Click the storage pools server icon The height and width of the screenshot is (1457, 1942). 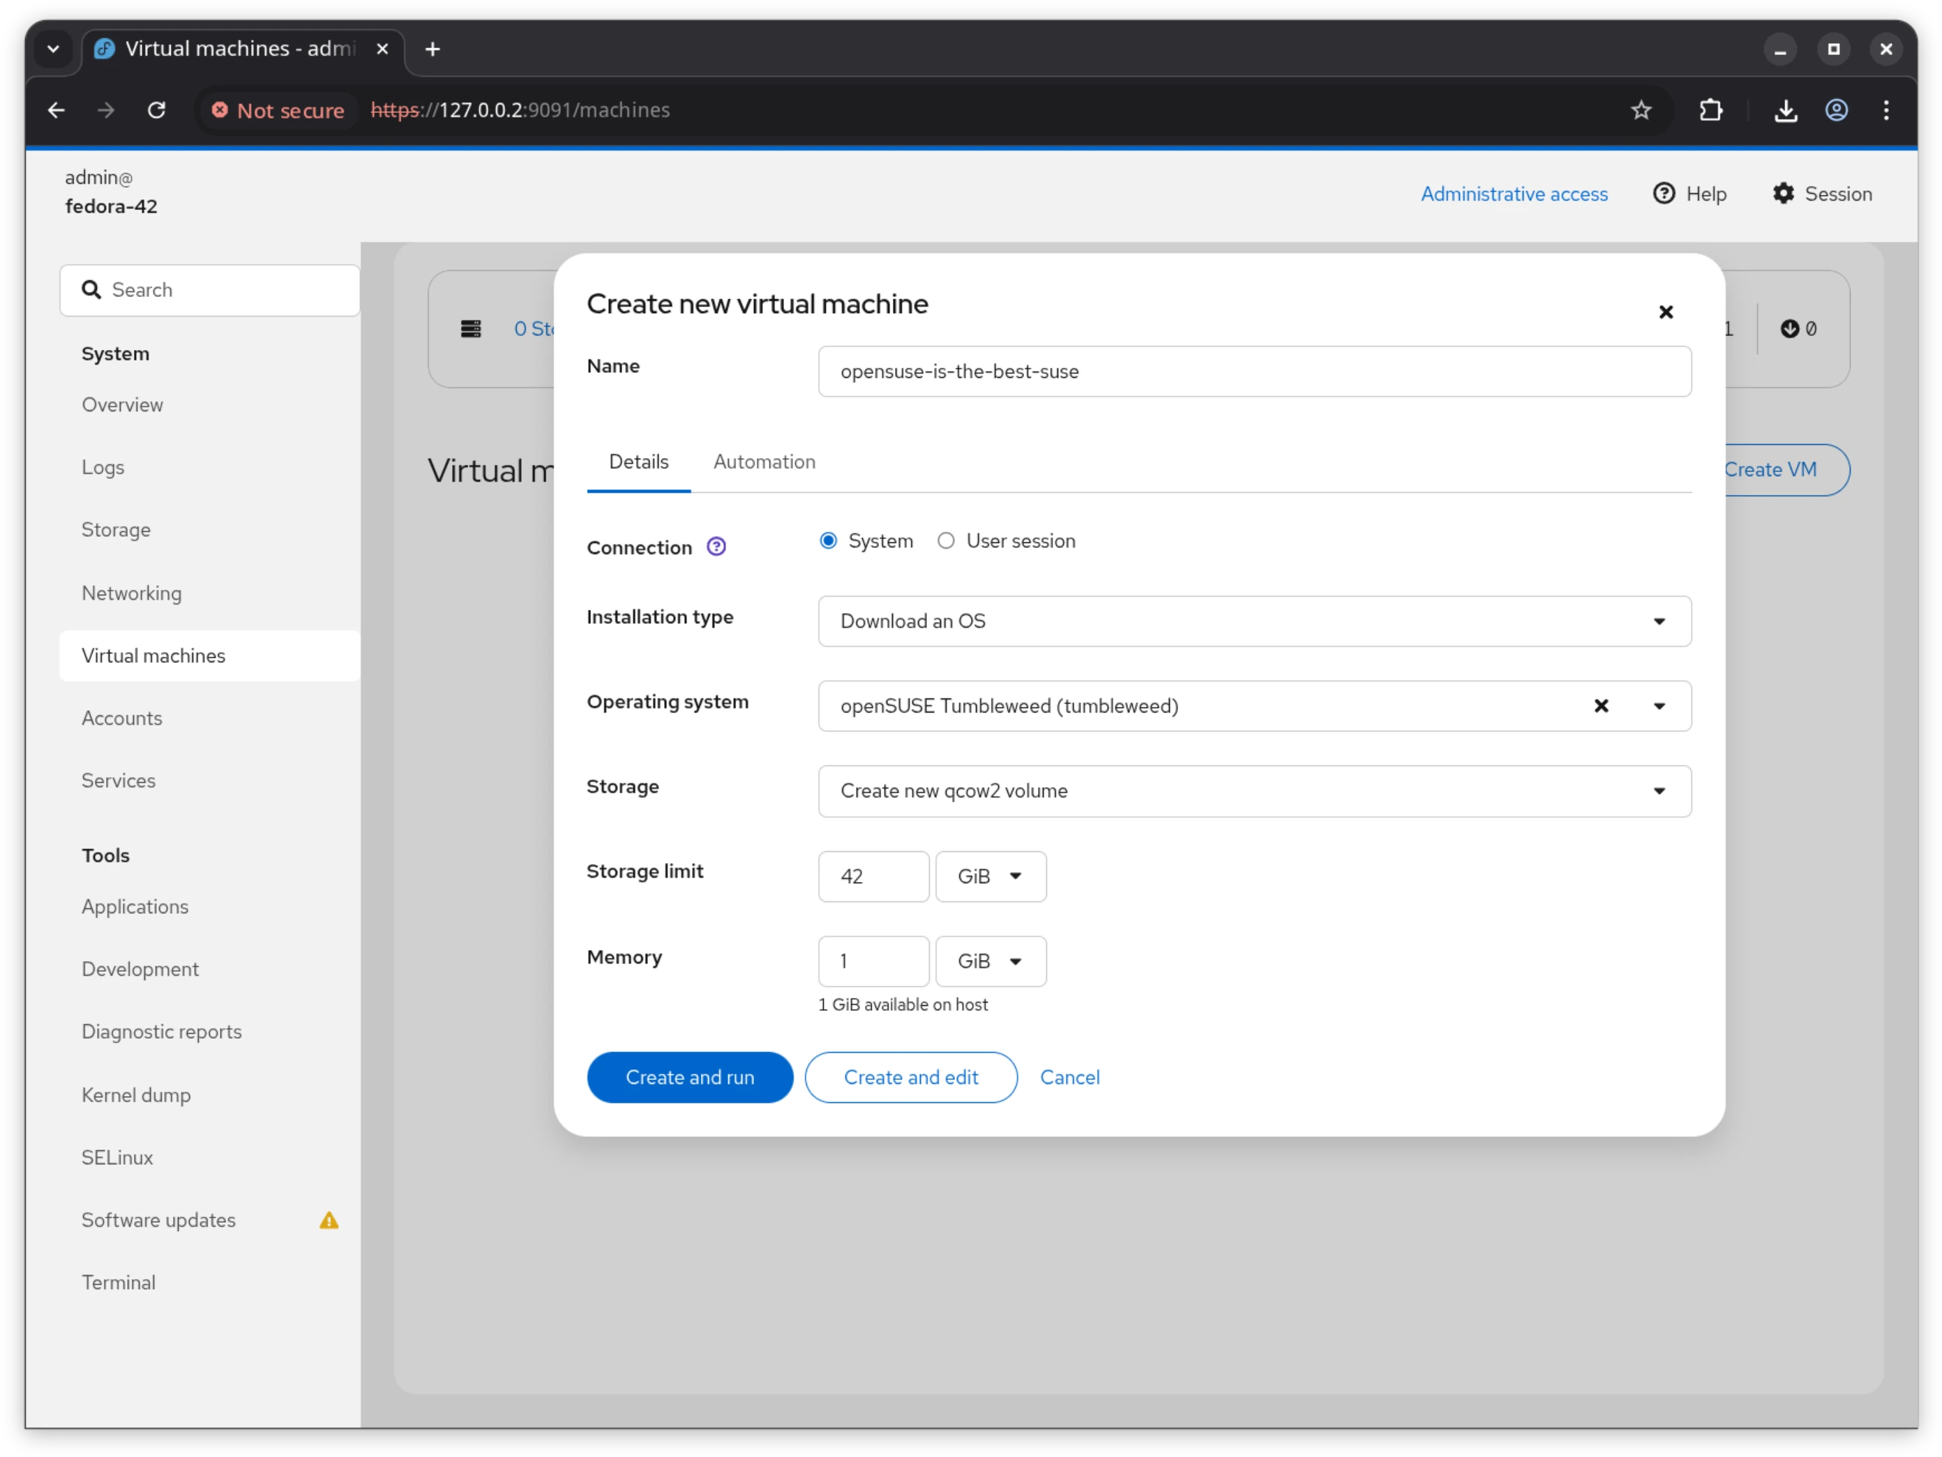(472, 329)
